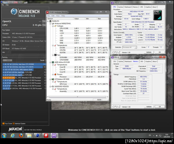Click the HWMonitor Value column header
The width and height of the screenshot is (174, 144).
[x=79, y=19]
